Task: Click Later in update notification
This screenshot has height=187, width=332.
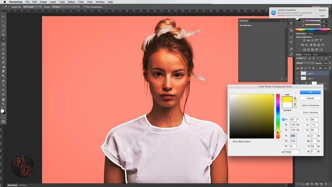Action: [322, 16]
